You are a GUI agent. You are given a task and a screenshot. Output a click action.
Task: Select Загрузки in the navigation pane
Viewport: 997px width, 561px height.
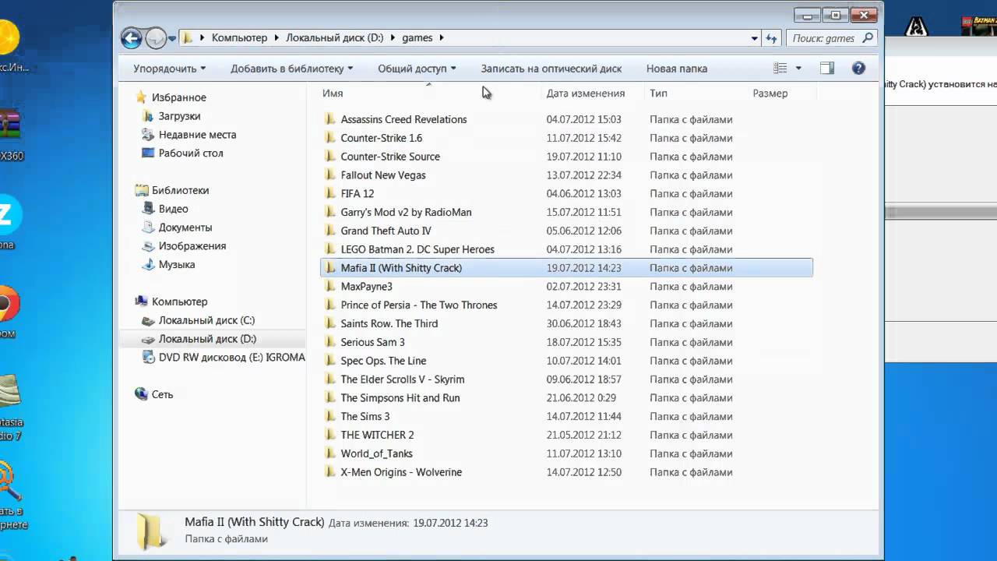(x=179, y=116)
